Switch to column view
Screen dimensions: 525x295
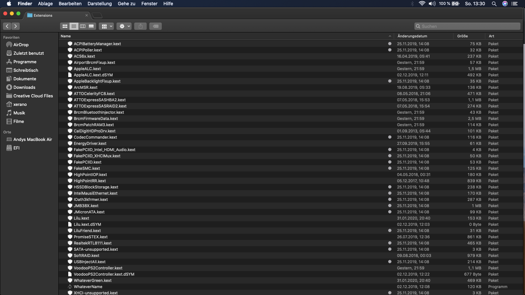point(83,26)
